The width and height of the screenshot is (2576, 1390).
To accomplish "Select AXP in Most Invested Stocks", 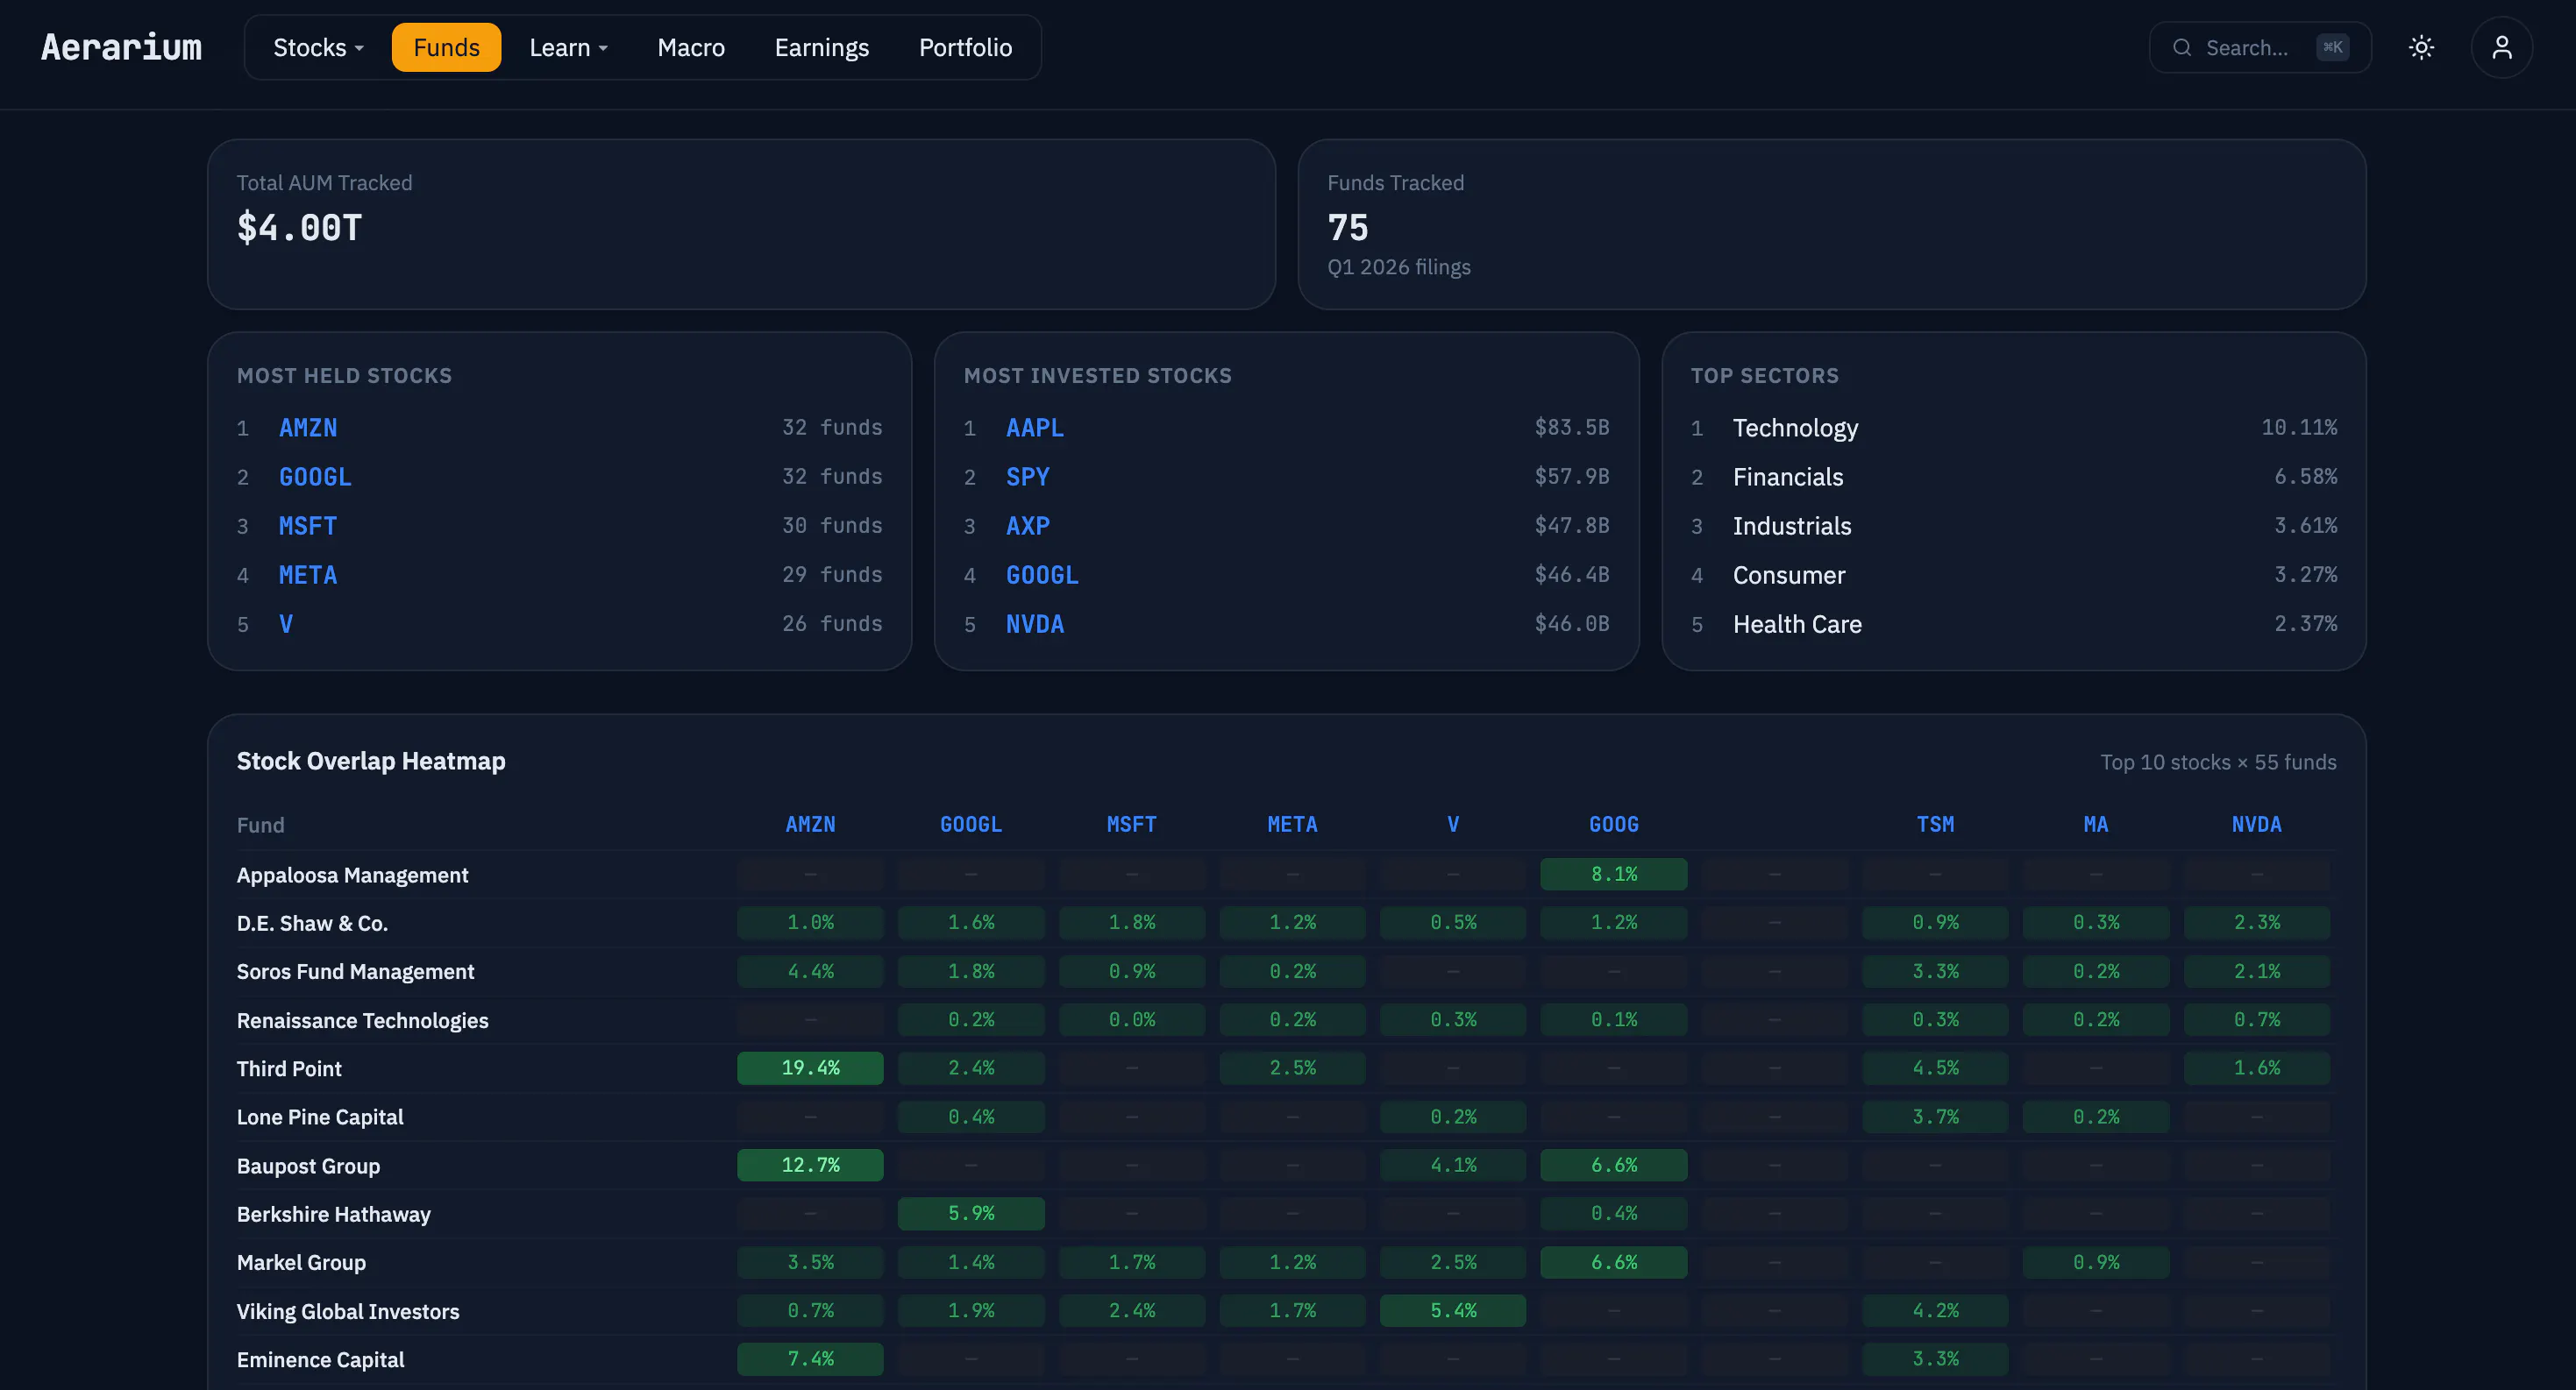I will click(1028, 526).
